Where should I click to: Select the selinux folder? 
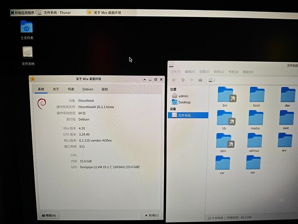coord(255,142)
